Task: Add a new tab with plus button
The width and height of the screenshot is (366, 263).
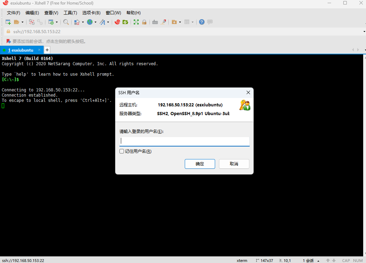Action: tap(47, 50)
